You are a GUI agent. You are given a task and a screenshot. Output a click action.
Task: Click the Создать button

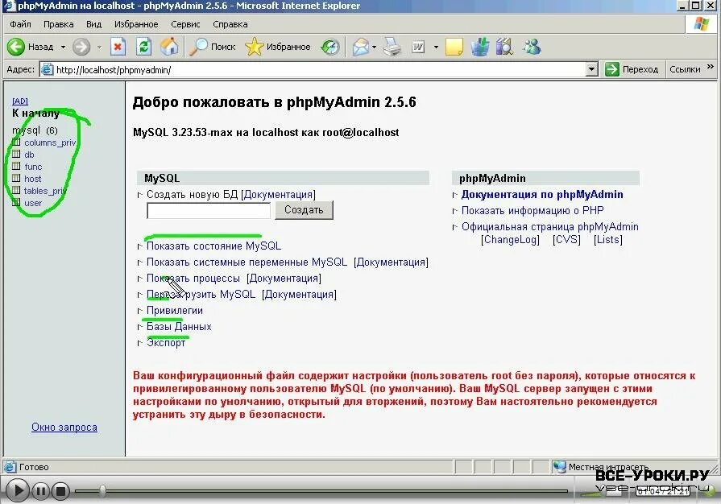[x=304, y=210]
